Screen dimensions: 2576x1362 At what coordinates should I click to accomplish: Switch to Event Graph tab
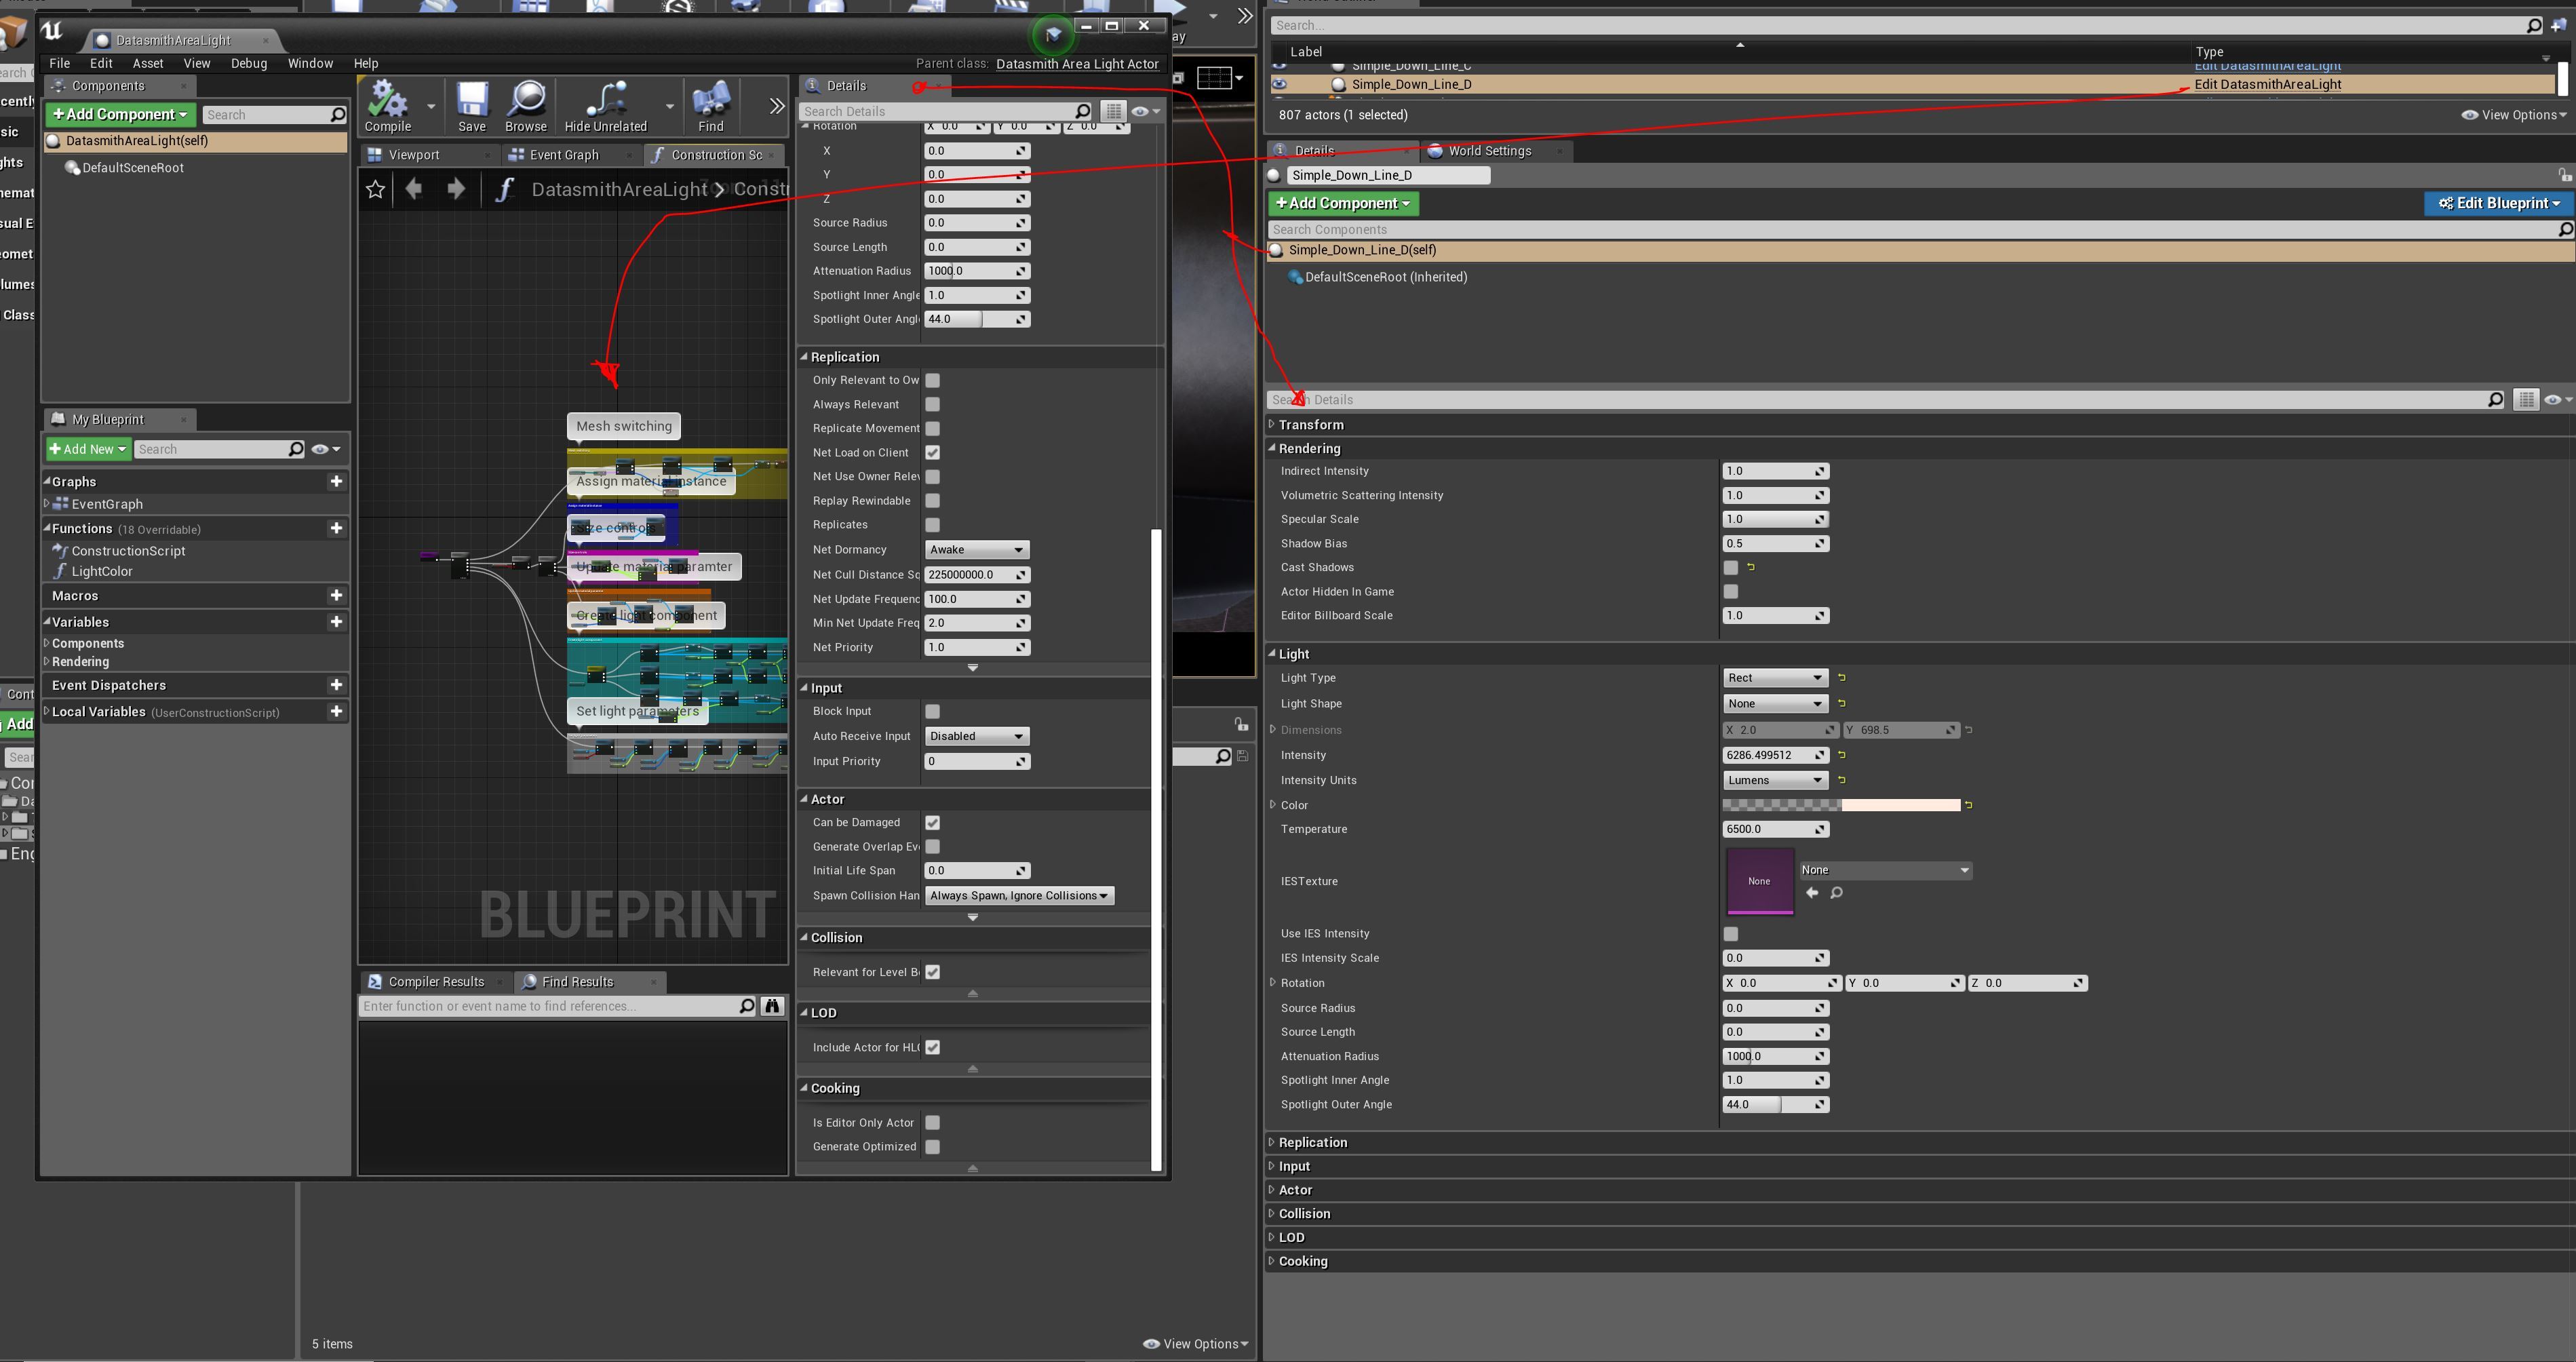564,155
